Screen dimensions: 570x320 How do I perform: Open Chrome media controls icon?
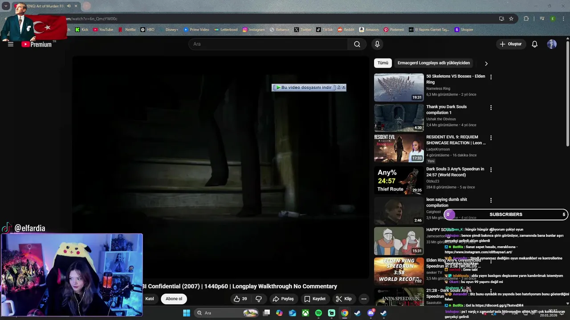click(542, 19)
